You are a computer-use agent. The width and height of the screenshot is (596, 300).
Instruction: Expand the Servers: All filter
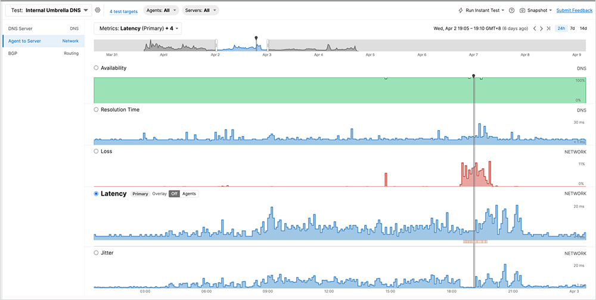pos(201,11)
